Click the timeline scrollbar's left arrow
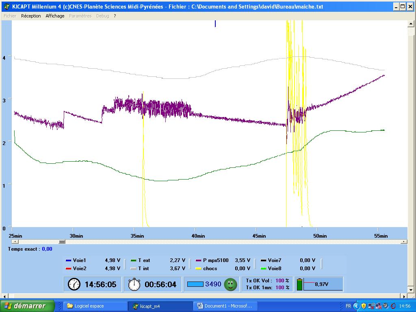Image resolution: width=416 pixels, height=312 pixels. (x=15, y=242)
